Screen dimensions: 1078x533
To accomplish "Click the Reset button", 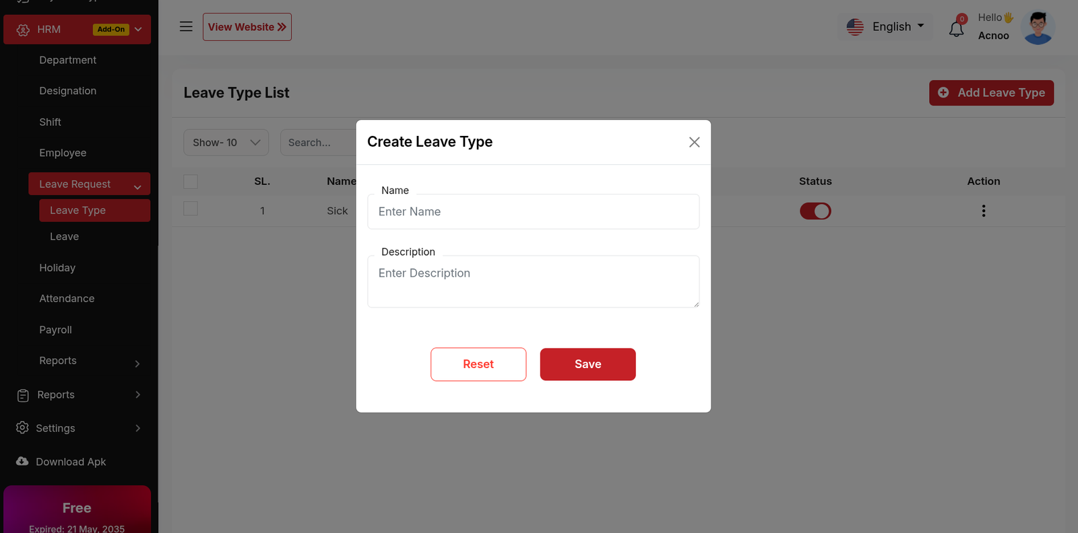I will 478,364.
